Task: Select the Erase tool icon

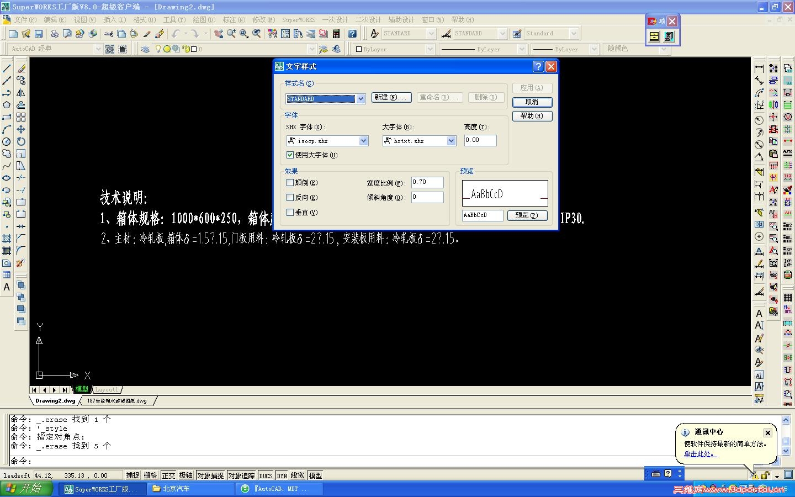Action: [21, 68]
